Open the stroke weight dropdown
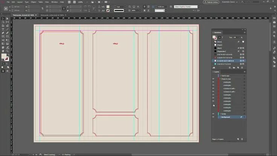The image size is (277, 156). coord(125,7)
